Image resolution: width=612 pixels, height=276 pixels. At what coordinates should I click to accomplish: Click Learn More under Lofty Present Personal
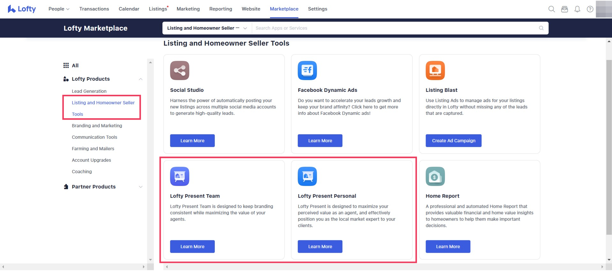click(x=320, y=247)
